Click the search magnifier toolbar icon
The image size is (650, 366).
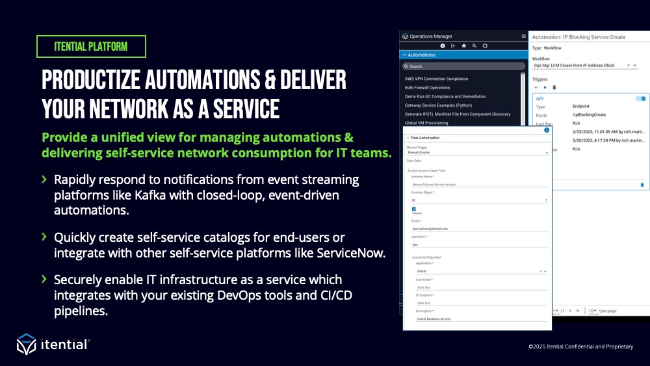(x=474, y=46)
